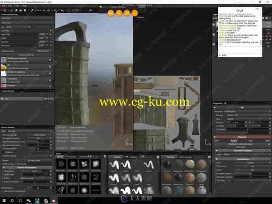Switch to the Smart materials tab
Screen dimensions: 272x204
[x=185, y=157]
